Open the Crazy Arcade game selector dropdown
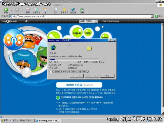164x123 pixels. [x=88, y=21]
